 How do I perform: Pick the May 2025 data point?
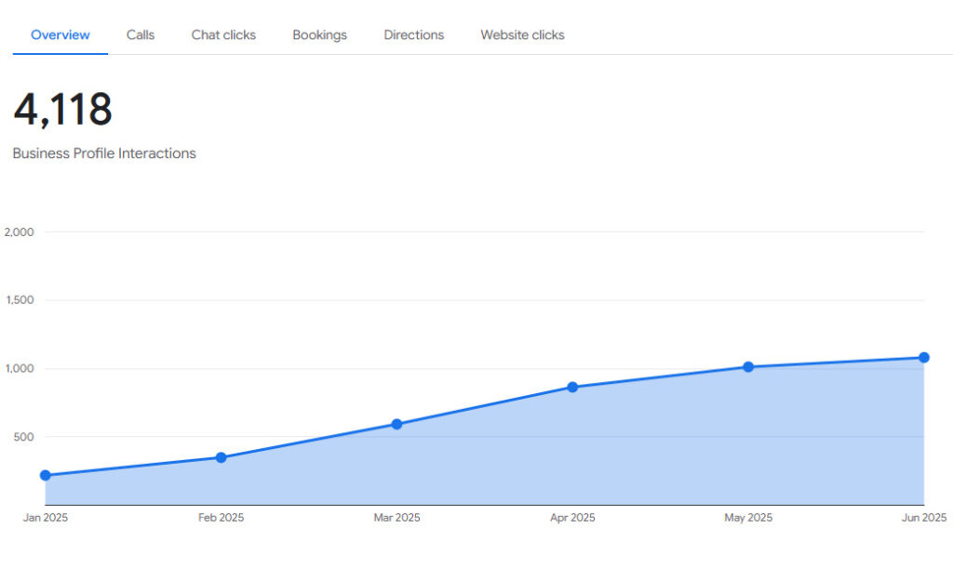pyautogui.click(x=748, y=367)
